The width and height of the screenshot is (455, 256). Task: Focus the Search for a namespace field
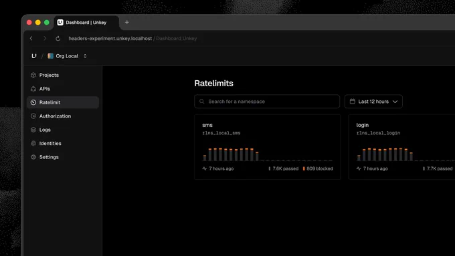click(x=267, y=102)
